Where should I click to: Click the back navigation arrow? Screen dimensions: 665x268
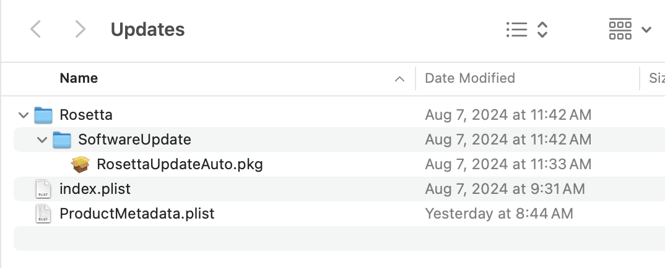click(36, 29)
